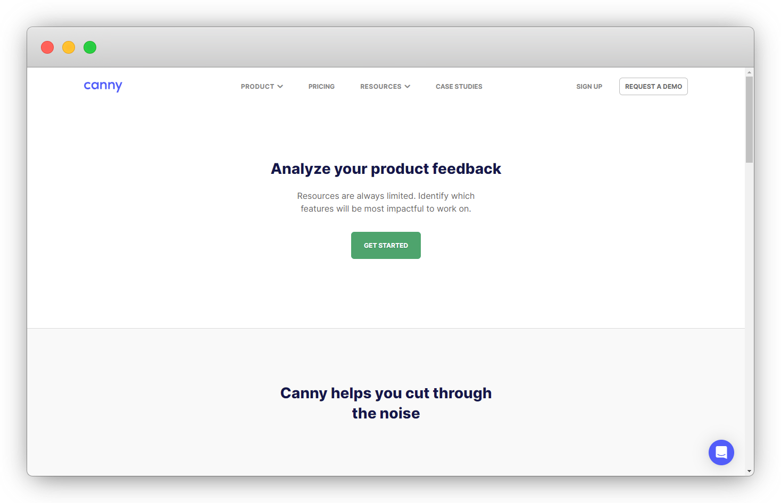Screen dimensions: 781x503
Task: Select PRICING in the navigation bar
Action: pyautogui.click(x=321, y=86)
